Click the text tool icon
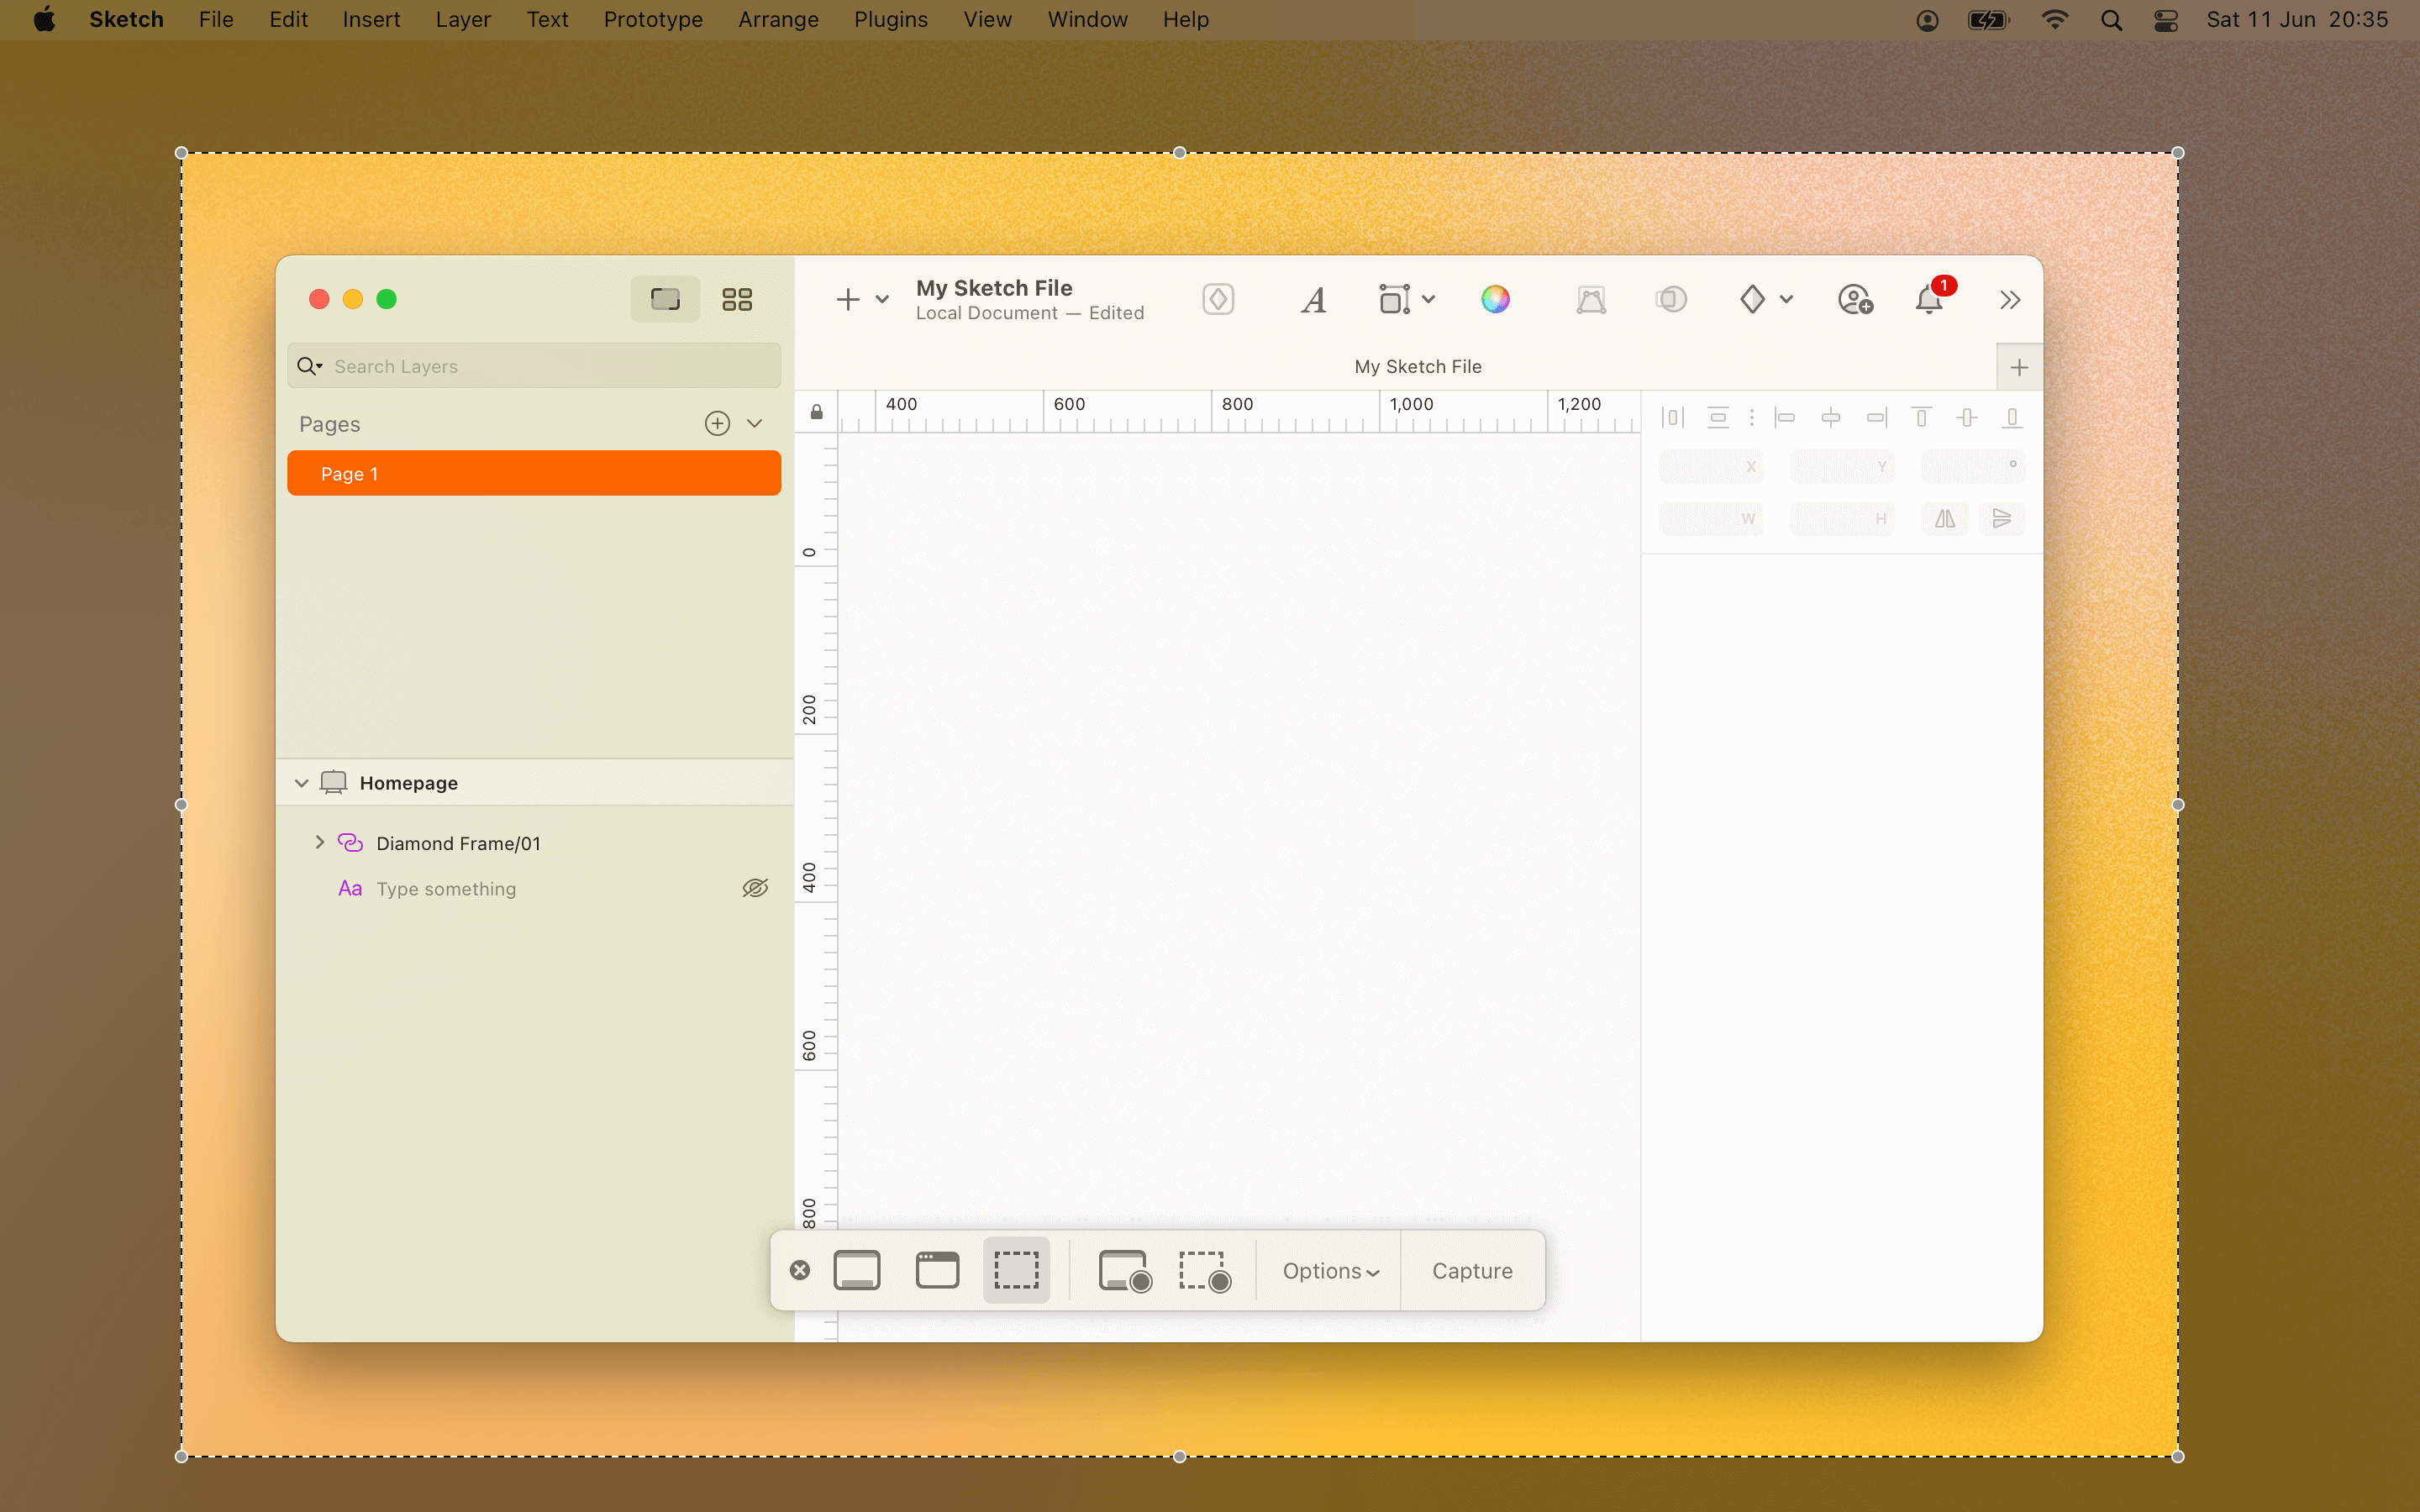The image size is (2420, 1512). 1313,298
